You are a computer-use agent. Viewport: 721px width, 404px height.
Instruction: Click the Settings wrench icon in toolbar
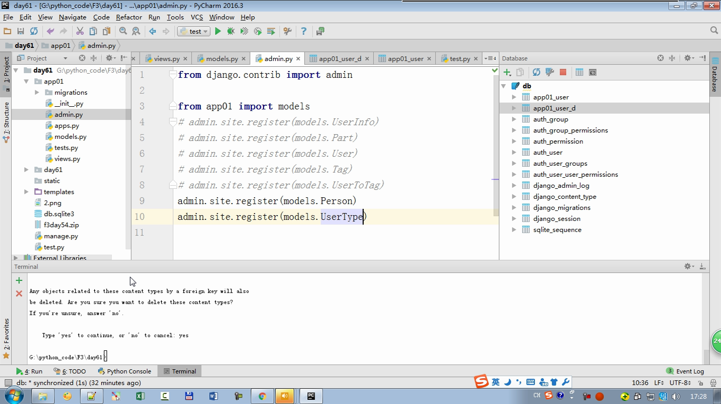point(287,32)
